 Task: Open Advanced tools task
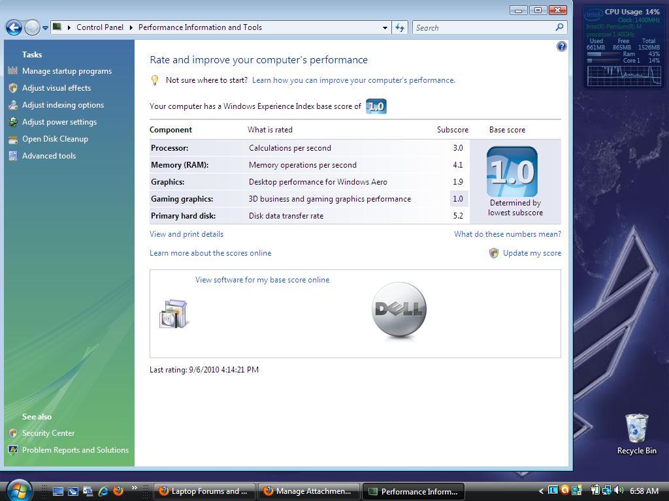click(49, 156)
